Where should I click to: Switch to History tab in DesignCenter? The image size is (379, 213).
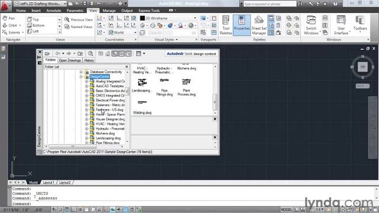click(x=89, y=60)
